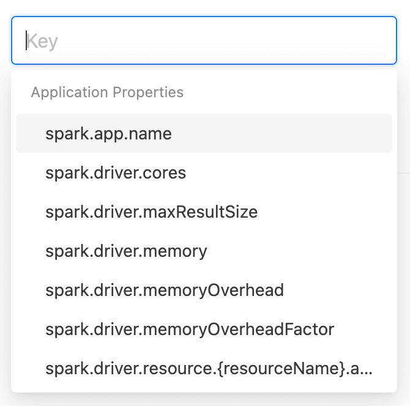
Task: Select spark.driver.memoryOverheadFactor option
Action: pos(204,329)
